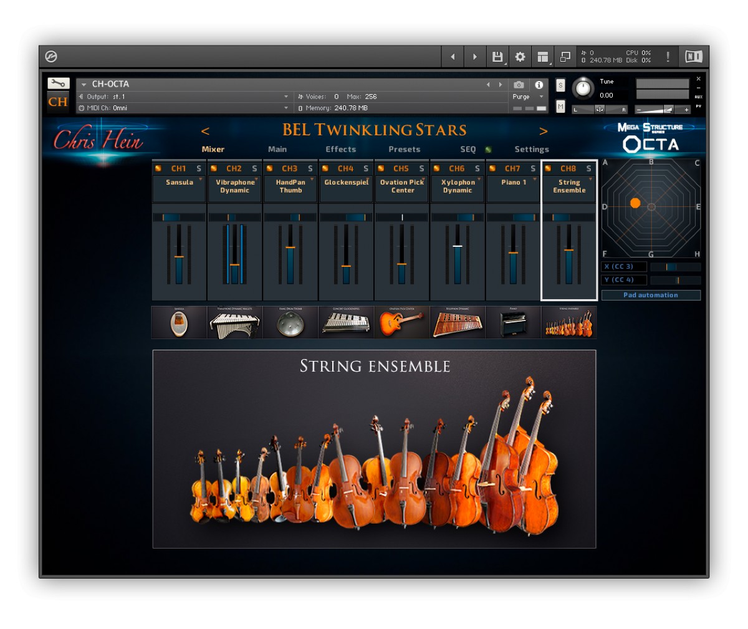Image resolution: width=748 pixels, height=629 pixels.
Task: Mute the instrument with the M button
Action: click(x=560, y=107)
